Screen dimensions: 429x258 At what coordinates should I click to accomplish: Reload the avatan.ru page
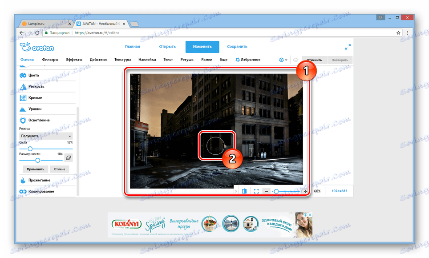click(x=37, y=33)
